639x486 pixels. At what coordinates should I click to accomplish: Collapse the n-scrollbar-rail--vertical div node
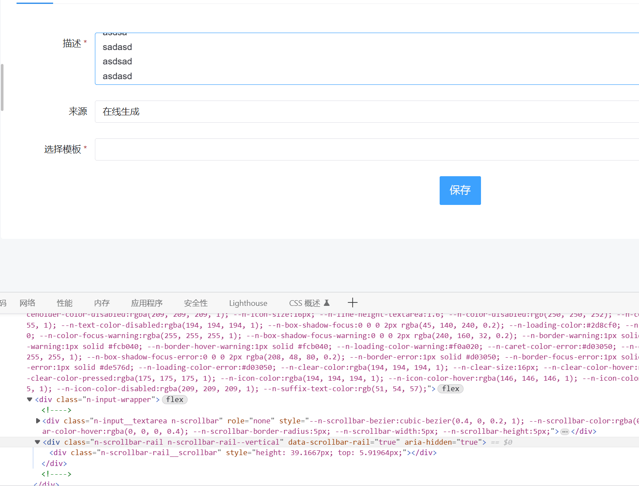(x=37, y=442)
